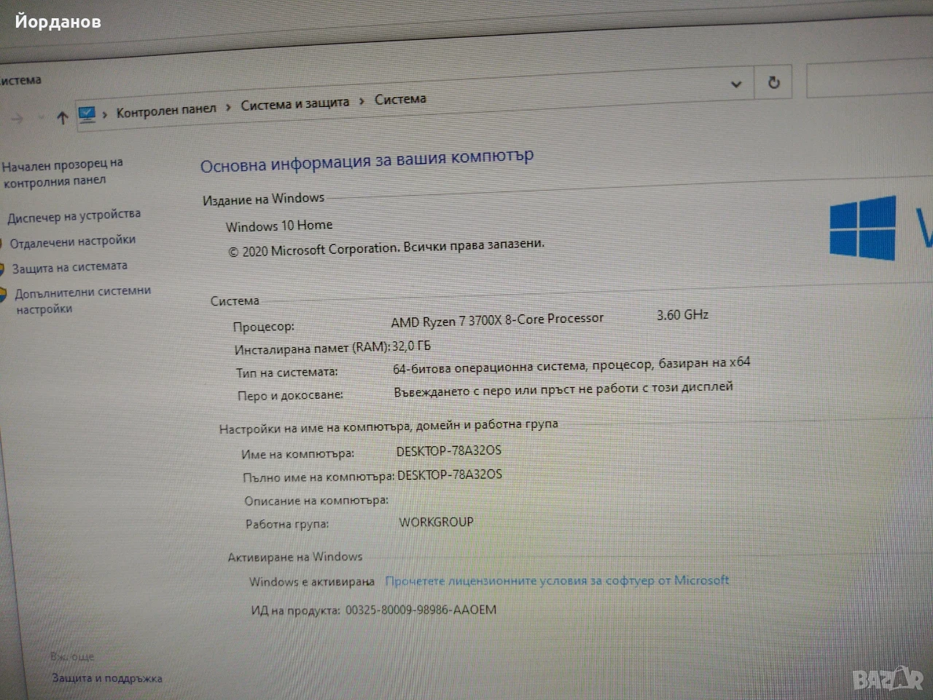This screenshot has height=700, width=933.
Task: Open Начален прозорец на контролния панел
Action: coord(63,172)
